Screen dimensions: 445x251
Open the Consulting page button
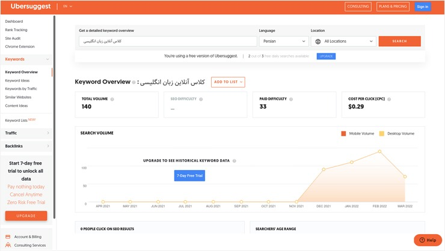tap(358, 7)
